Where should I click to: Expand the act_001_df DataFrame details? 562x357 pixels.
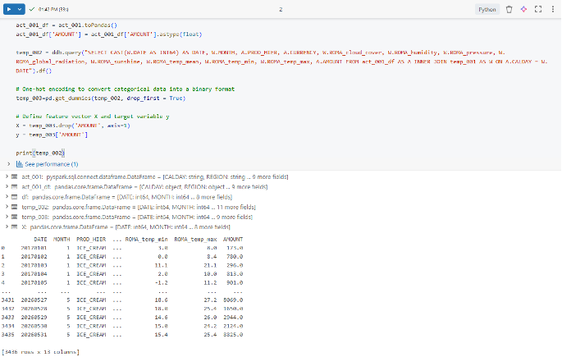tap(7, 187)
